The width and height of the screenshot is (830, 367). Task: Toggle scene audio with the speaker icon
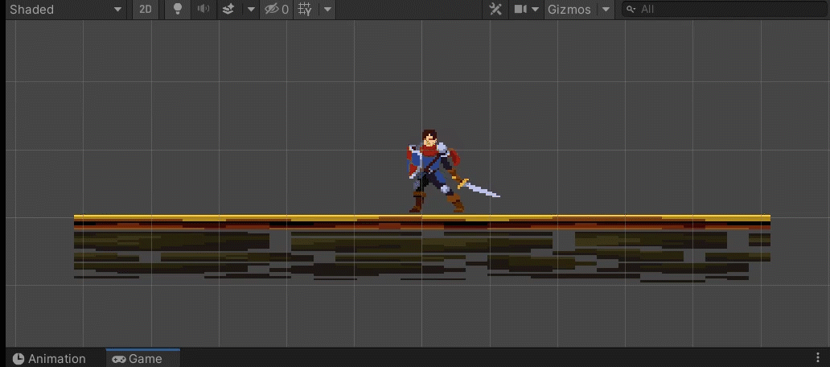pyautogui.click(x=203, y=10)
